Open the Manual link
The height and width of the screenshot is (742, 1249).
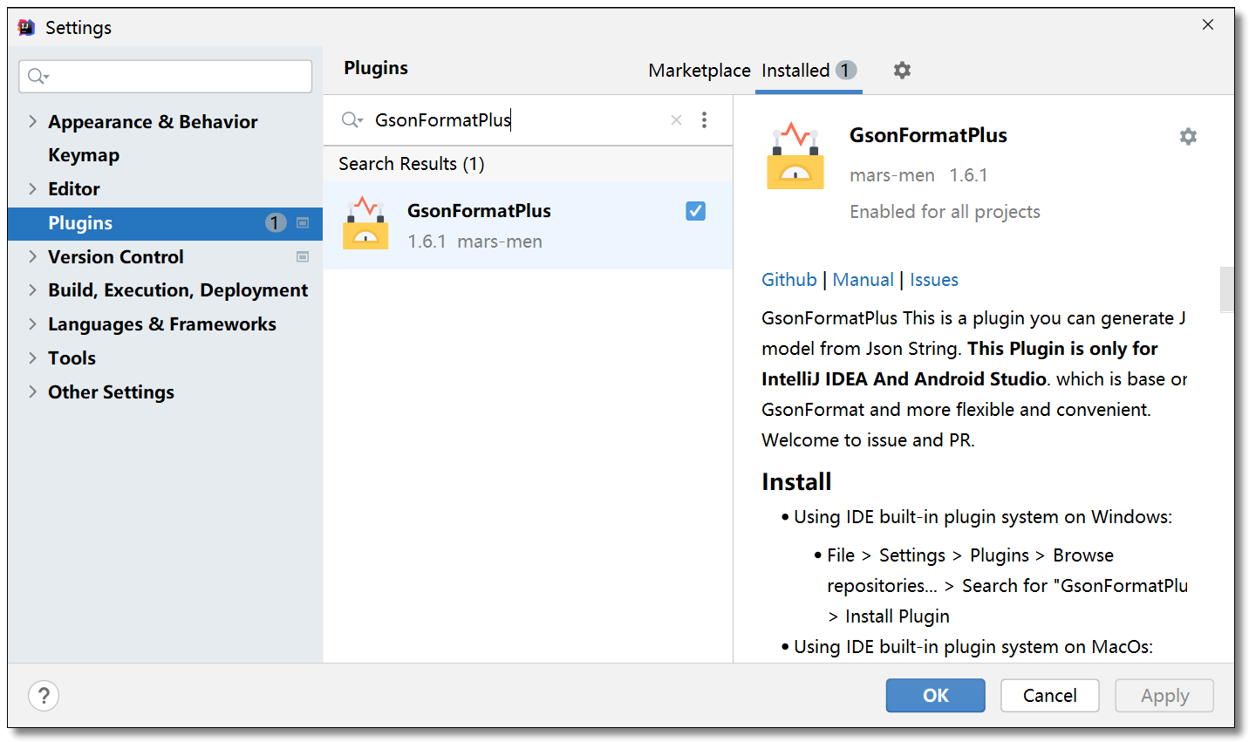pos(863,280)
